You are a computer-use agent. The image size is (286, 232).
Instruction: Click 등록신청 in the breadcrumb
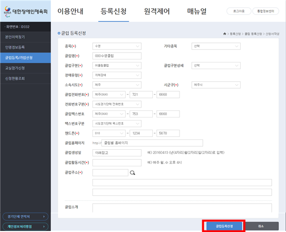pyautogui.click(x=235, y=34)
